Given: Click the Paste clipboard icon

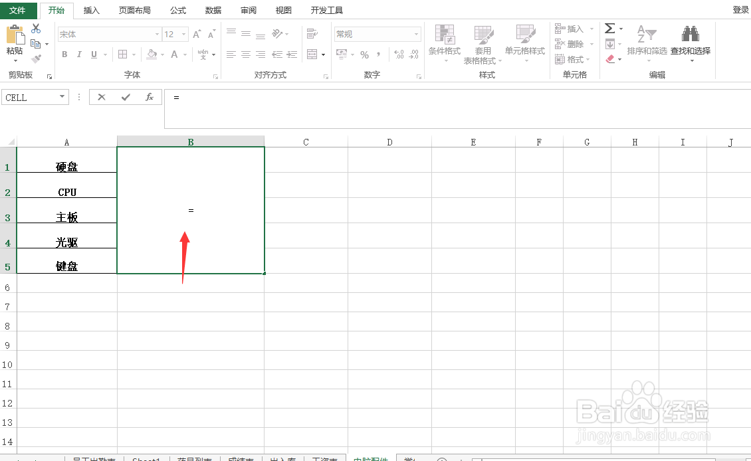Looking at the screenshot, I should pyautogui.click(x=15, y=35).
